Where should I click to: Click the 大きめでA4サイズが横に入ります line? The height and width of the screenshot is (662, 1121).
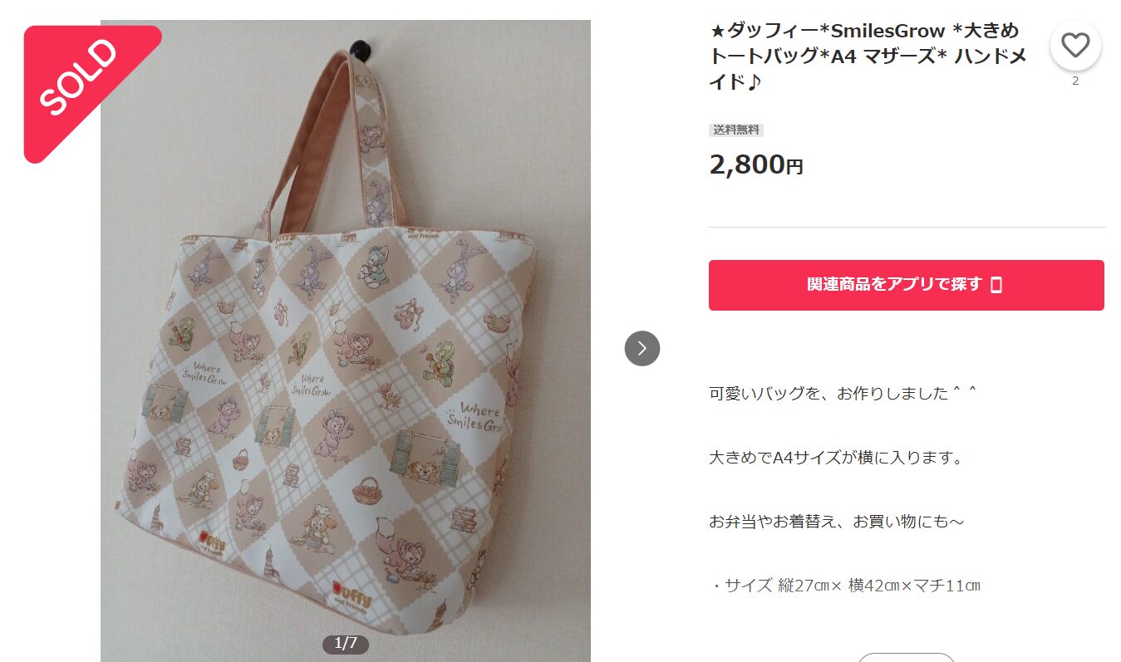coord(835,458)
